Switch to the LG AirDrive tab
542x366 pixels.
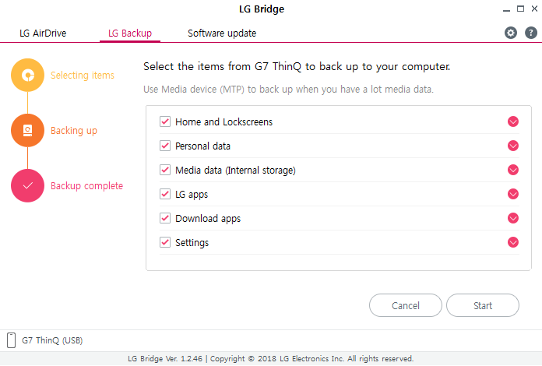point(43,33)
